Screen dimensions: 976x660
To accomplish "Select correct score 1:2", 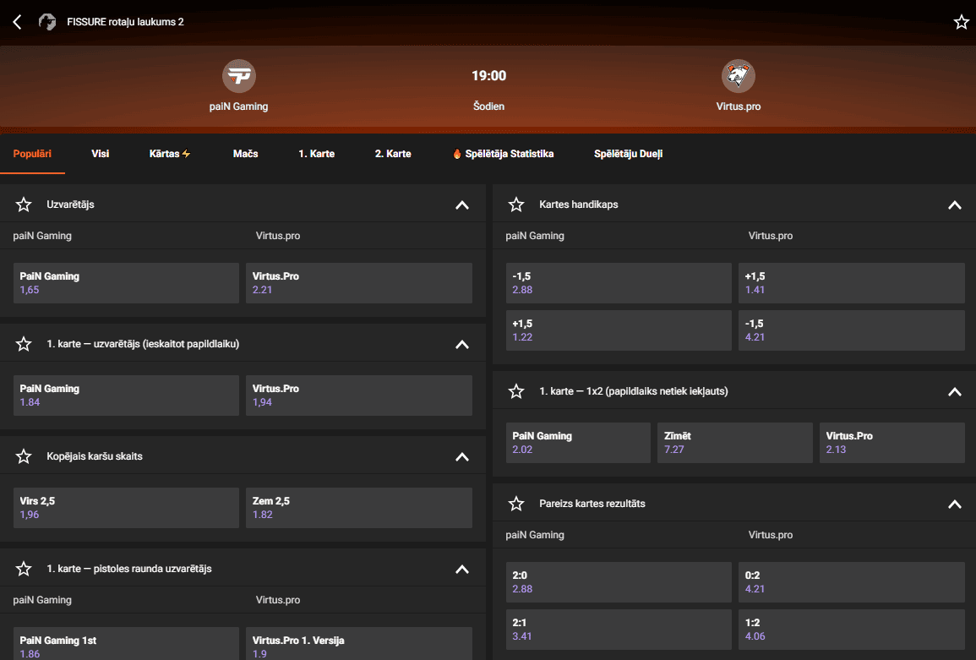I will pos(852,630).
